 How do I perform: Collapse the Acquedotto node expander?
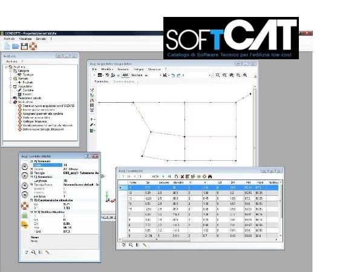tap(10, 86)
